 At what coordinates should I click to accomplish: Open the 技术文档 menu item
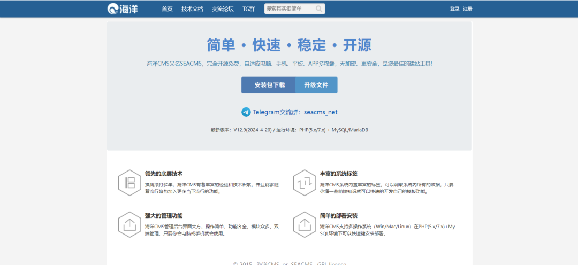pos(193,9)
